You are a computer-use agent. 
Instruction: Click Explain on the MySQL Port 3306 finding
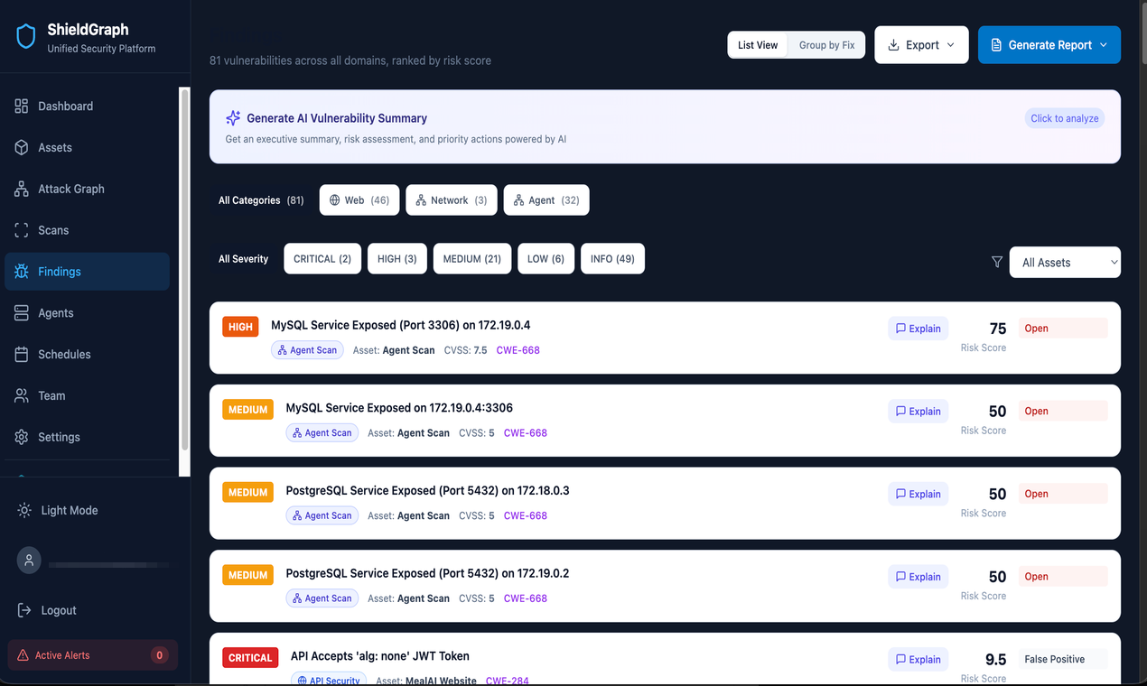click(918, 328)
